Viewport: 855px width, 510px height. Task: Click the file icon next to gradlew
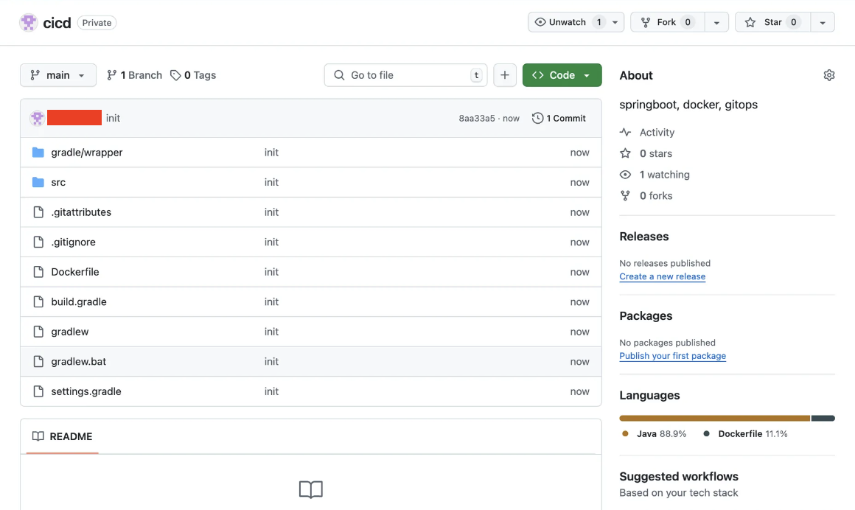click(38, 332)
